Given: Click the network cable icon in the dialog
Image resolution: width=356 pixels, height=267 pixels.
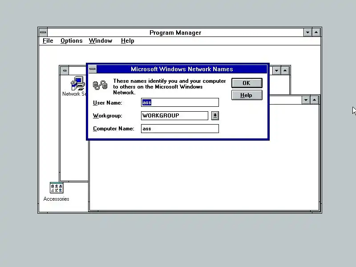Looking at the screenshot, I should click(100, 85).
